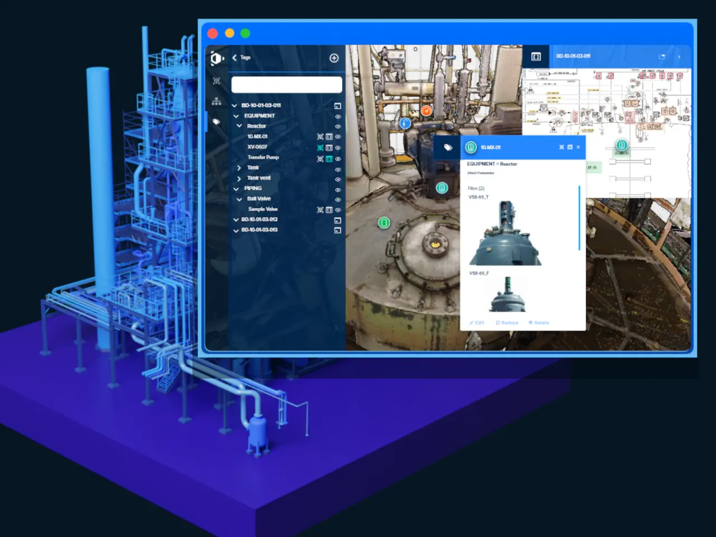Open the V58-69_T reactor image thumbnail
The height and width of the screenshot is (537, 716).
(x=505, y=233)
